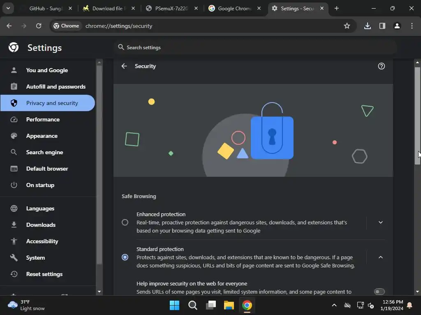Select Enhanced protection radio button
The image size is (421, 315).
coord(125,222)
